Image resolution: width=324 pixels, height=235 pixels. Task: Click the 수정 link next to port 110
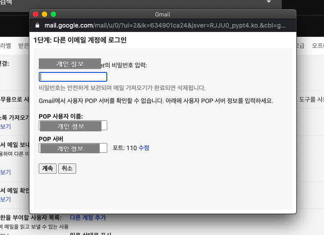tap(144, 148)
